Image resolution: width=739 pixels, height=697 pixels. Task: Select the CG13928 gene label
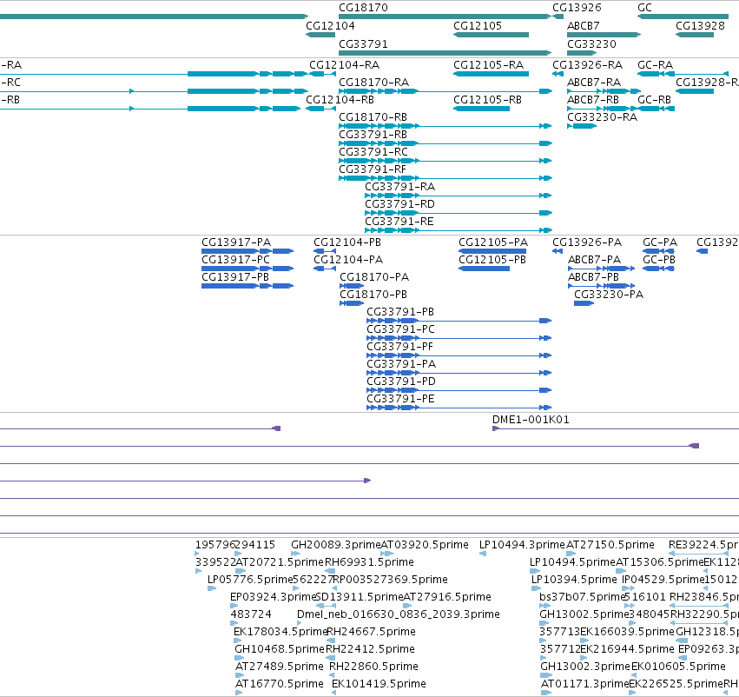tap(700, 26)
